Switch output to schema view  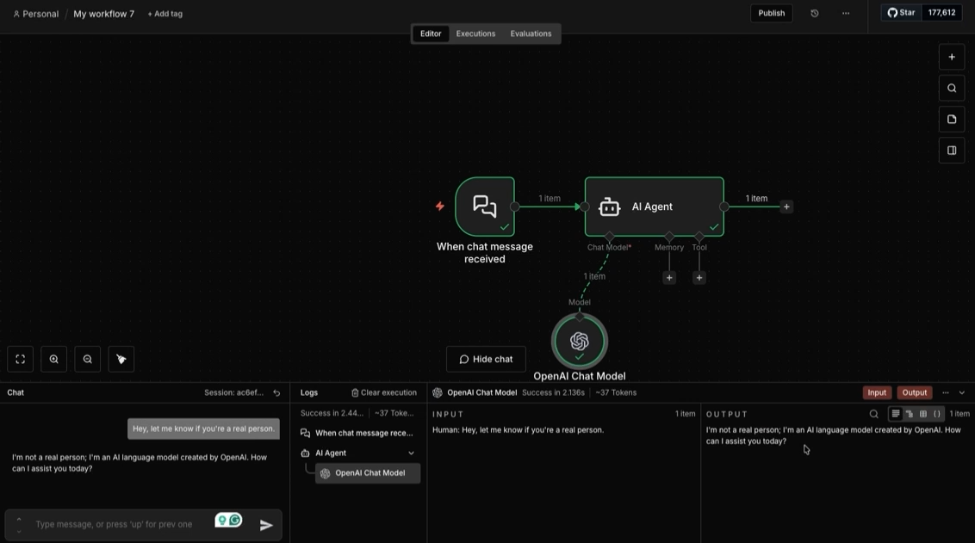(909, 414)
